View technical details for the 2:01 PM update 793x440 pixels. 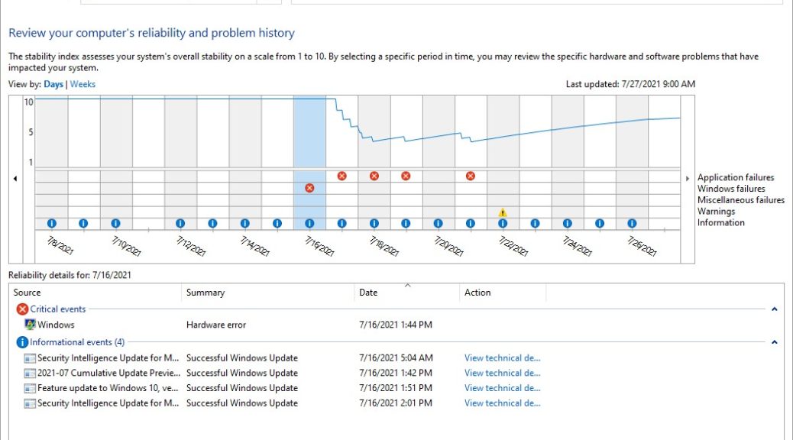pos(502,403)
